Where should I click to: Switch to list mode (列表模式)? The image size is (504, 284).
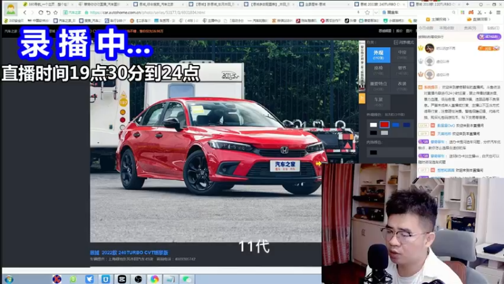[x=404, y=42]
